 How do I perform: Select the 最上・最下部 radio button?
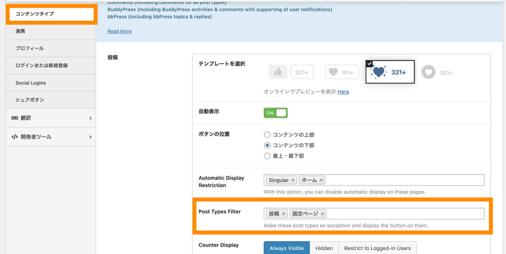point(267,156)
